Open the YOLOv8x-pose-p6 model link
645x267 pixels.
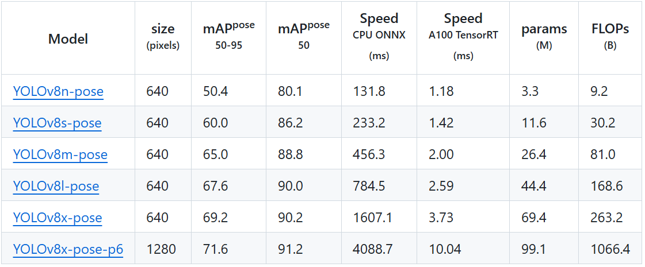(x=68, y=249)
